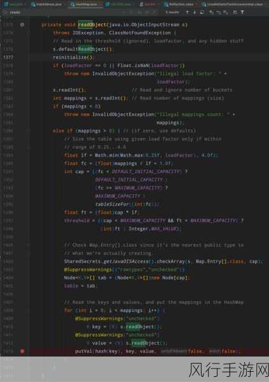Toggle the Match Case option in find bar
The height and width of the screenshot is (382, 269).
(x=139, y=12)
